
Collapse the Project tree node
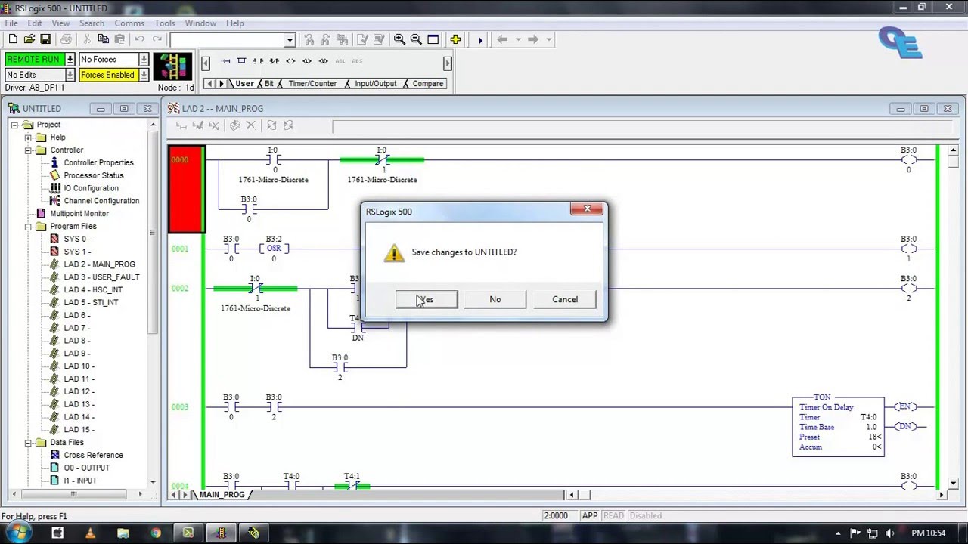[14, 125]
